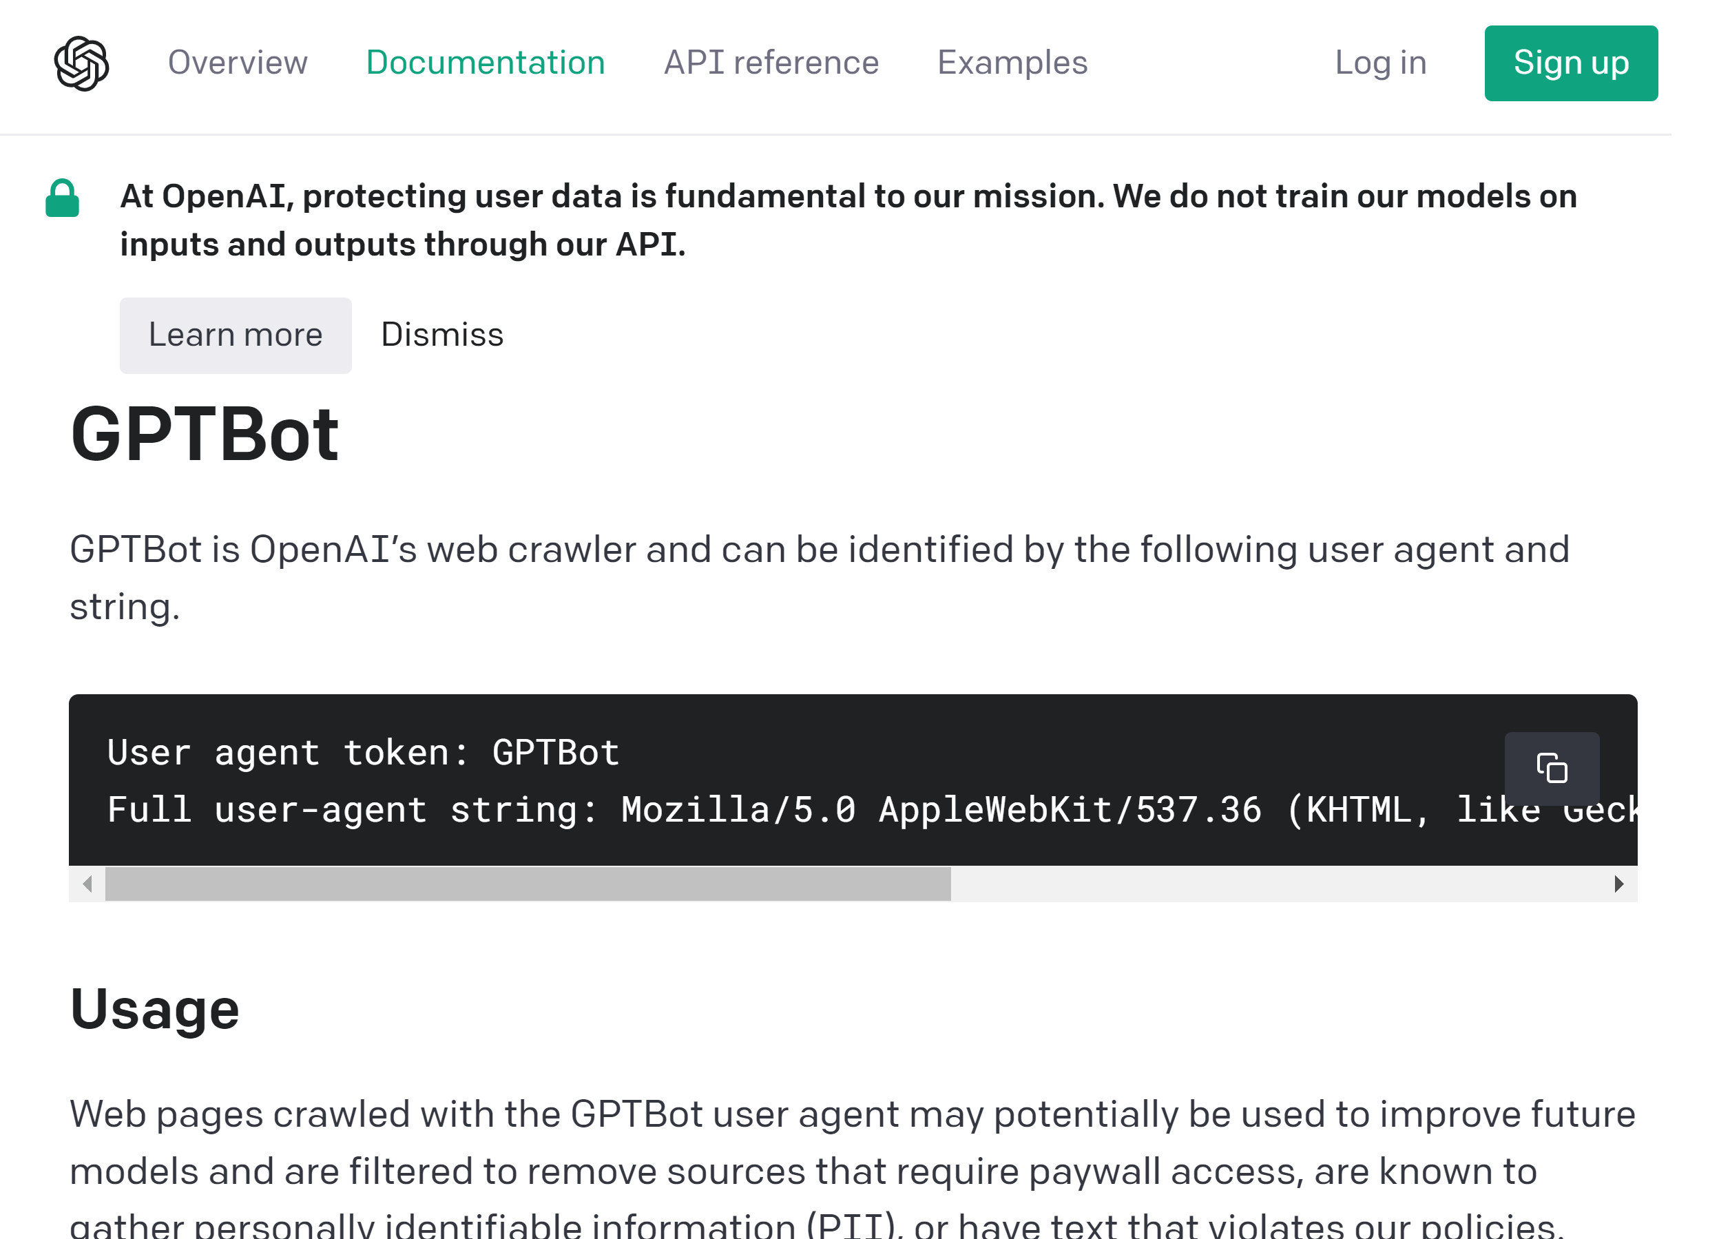Screen dimensions: 1719x1239
Task: Click the Learn more button
Action: click(x=235, y=335)
